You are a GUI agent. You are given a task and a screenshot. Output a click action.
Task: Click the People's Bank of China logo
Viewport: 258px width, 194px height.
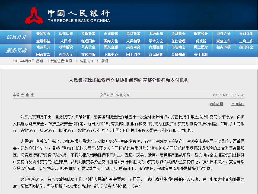point(67,16)
